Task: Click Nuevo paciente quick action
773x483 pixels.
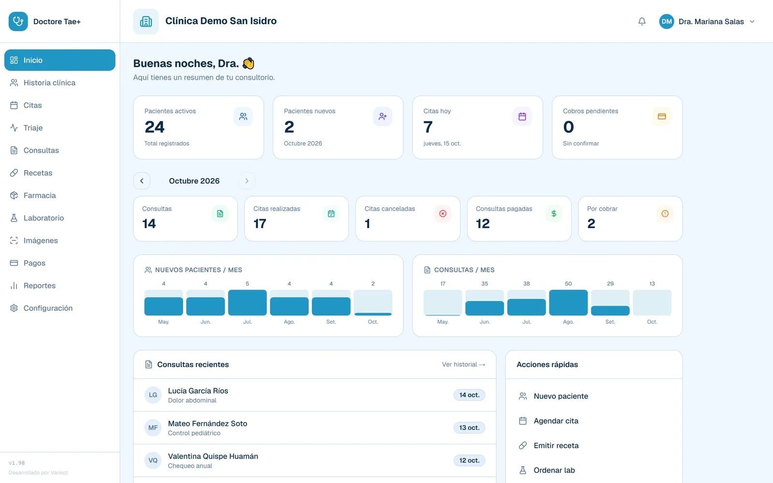Action: point(594,396)
